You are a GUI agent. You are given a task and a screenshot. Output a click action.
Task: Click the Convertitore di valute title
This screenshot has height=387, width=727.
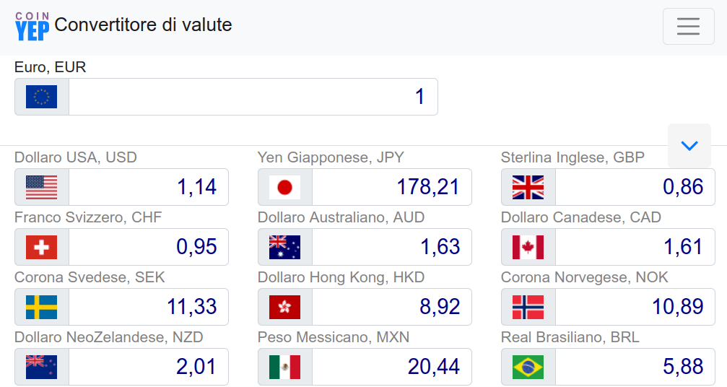[143, 25]
